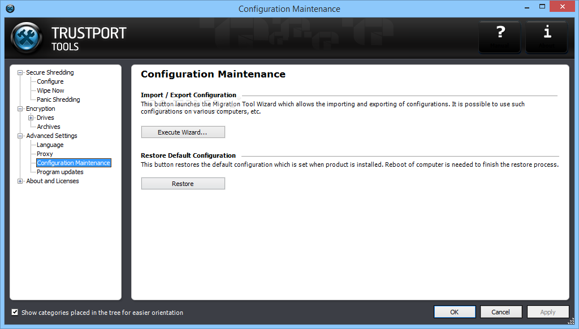Click the TrustPort Tools wrench logo
Screen dimensions: 579x329
tap(27, 38)
